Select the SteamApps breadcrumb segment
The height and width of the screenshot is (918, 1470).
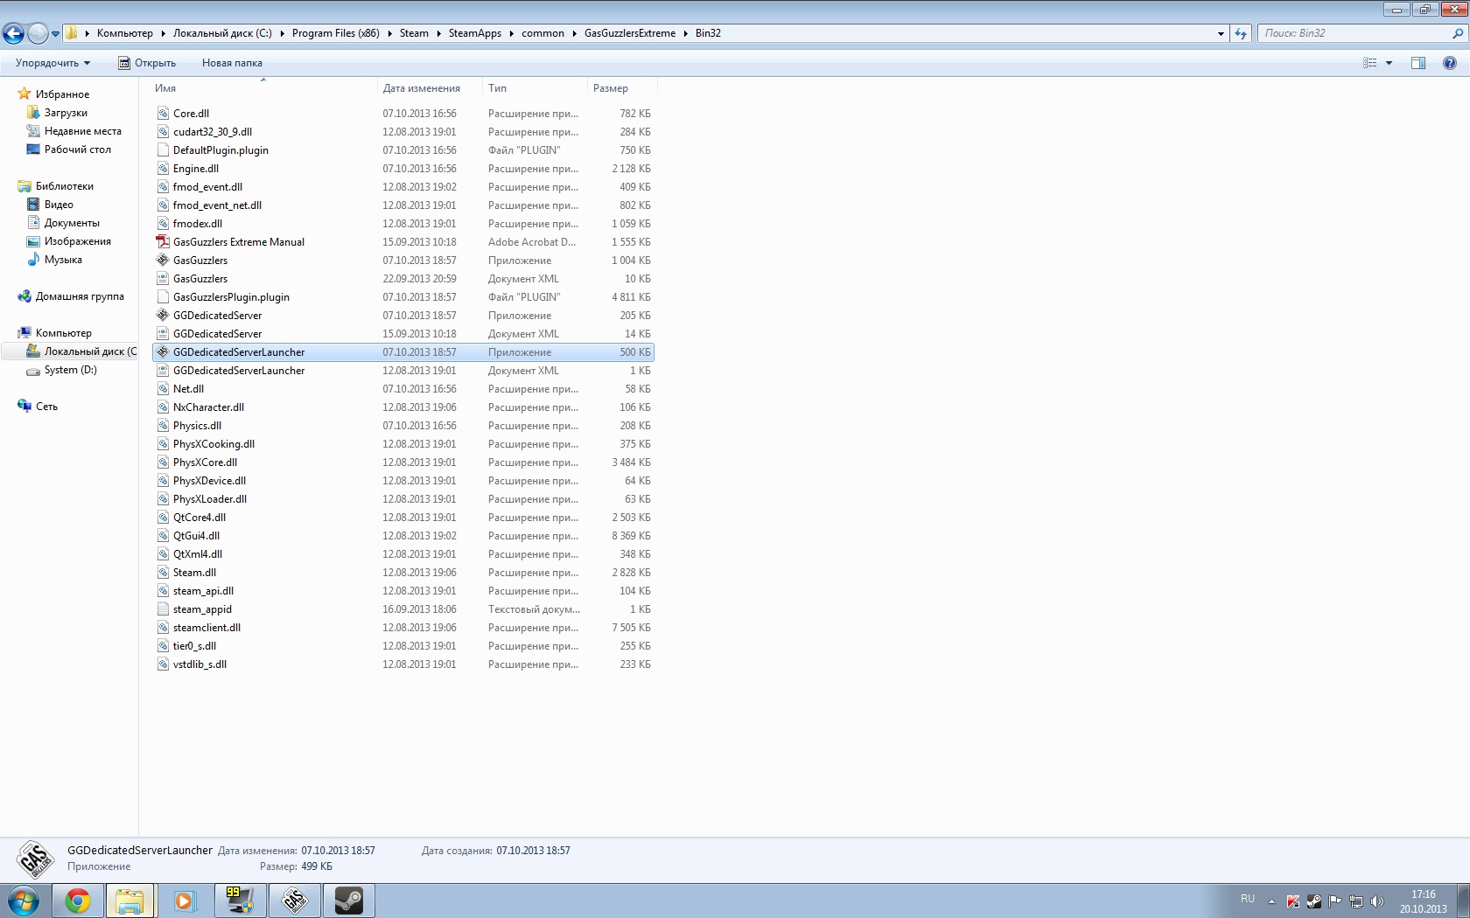475,33
